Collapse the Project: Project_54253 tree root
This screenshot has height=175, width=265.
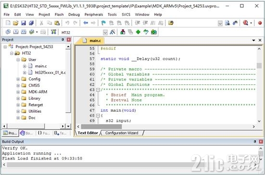[x=5, y=47]
